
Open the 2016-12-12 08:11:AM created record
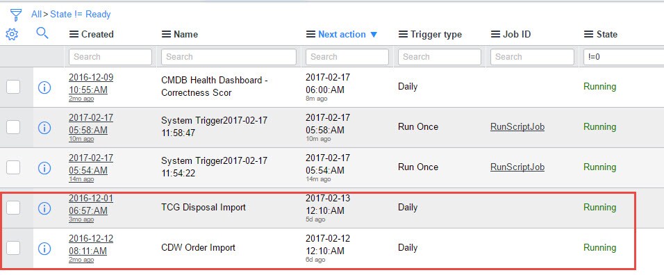point(91,245)
